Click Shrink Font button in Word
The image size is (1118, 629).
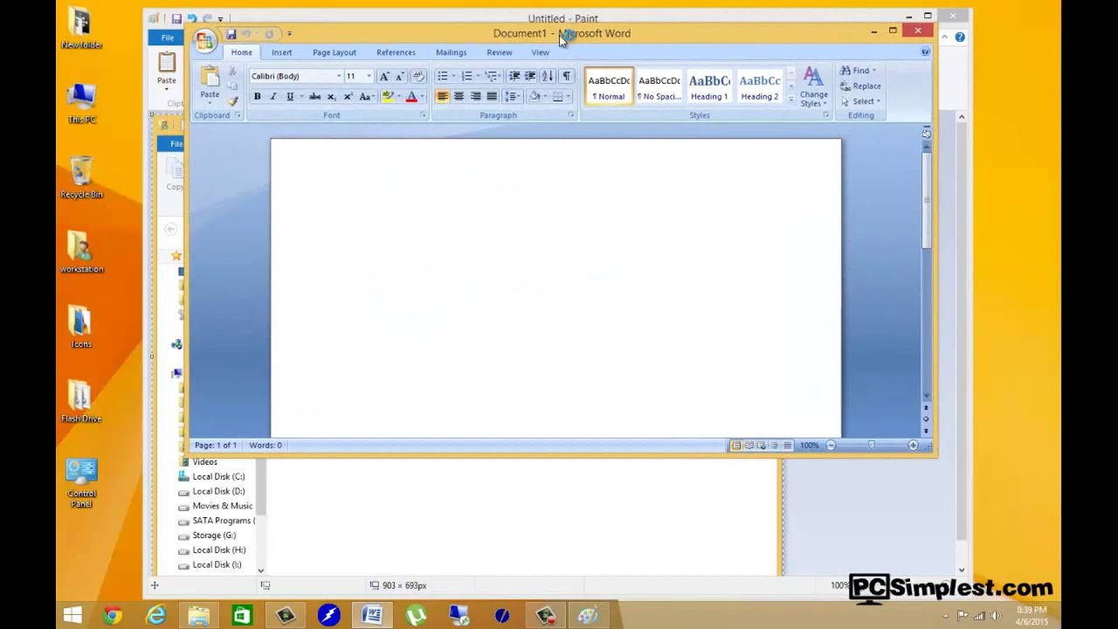(x=400, y=76)
